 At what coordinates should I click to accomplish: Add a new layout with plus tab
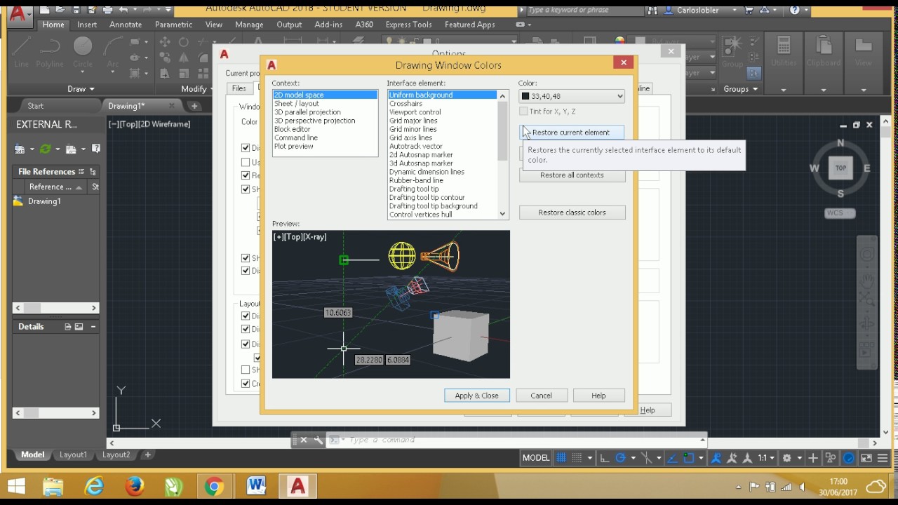pyautogui.click(x=147, y=454)
